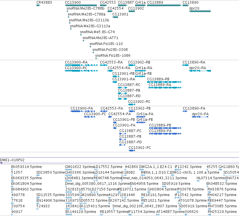Select EST AT01078.3prime label

[192, 201]
